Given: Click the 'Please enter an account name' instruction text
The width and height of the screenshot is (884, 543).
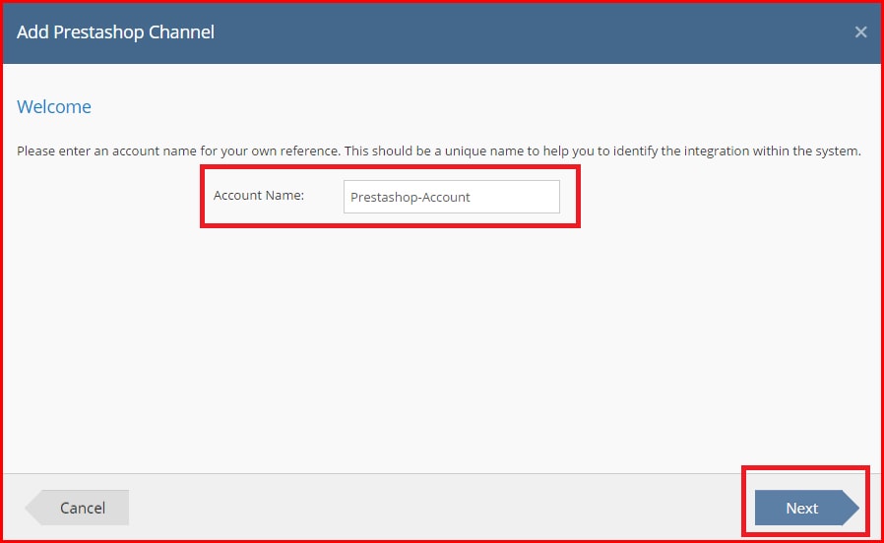Looking at the screenshot, I should pyautogui.click(x=439, y=151).
